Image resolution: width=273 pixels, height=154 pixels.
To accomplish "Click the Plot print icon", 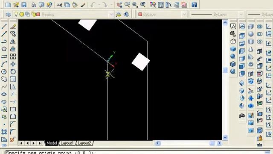I will click(34, 5).
